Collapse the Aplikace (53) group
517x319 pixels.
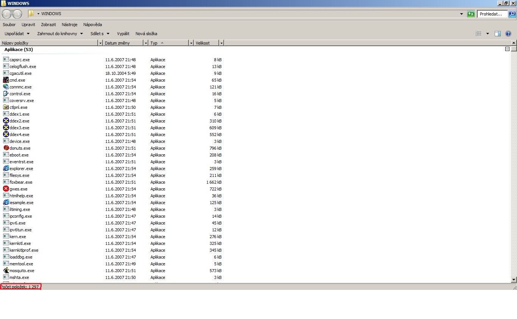(507, 49)
